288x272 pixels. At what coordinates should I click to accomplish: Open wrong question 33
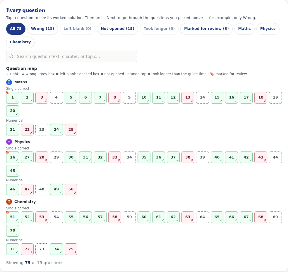click(115, 157)
